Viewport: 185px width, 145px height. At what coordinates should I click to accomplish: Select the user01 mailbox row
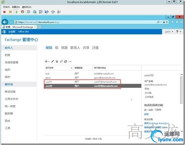click(93, 82)
